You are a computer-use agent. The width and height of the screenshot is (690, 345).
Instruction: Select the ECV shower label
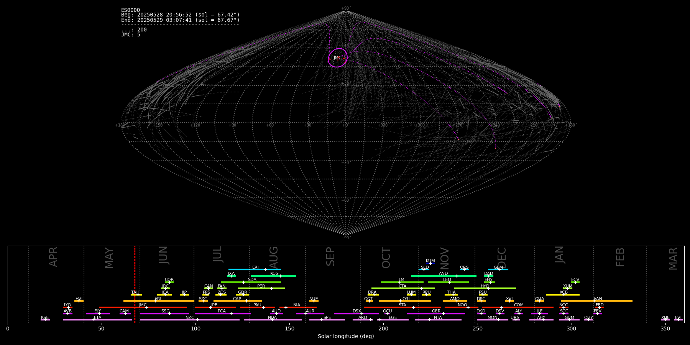point(575,280)
